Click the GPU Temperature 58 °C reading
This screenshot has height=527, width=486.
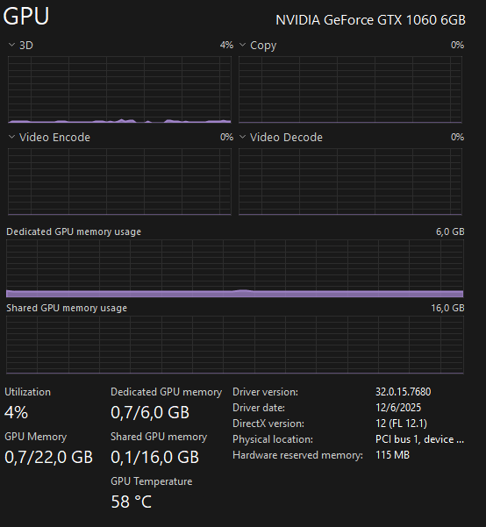[132, 502]
